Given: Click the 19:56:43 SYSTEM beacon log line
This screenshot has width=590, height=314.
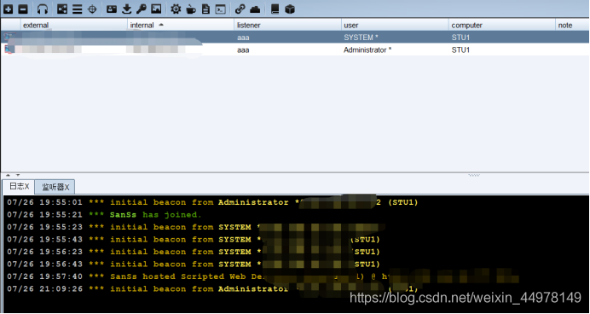Looking at the screenshot, I should (x=194, y=264).
